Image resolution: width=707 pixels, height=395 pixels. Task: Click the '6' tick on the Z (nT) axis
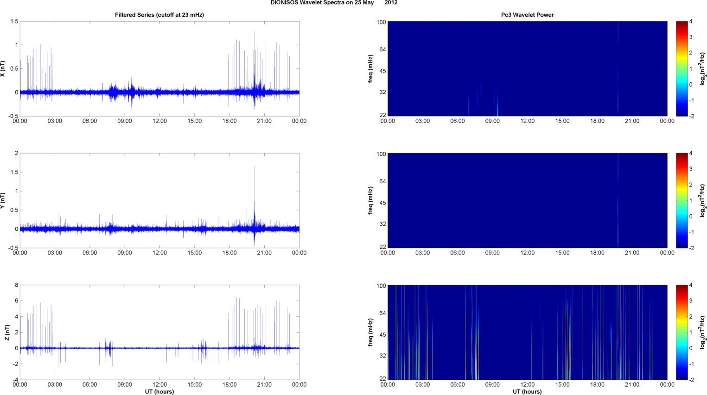click(x=16, y=301)
